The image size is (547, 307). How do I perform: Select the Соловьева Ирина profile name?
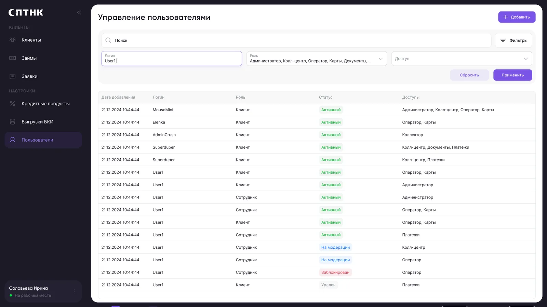[28, 288]
